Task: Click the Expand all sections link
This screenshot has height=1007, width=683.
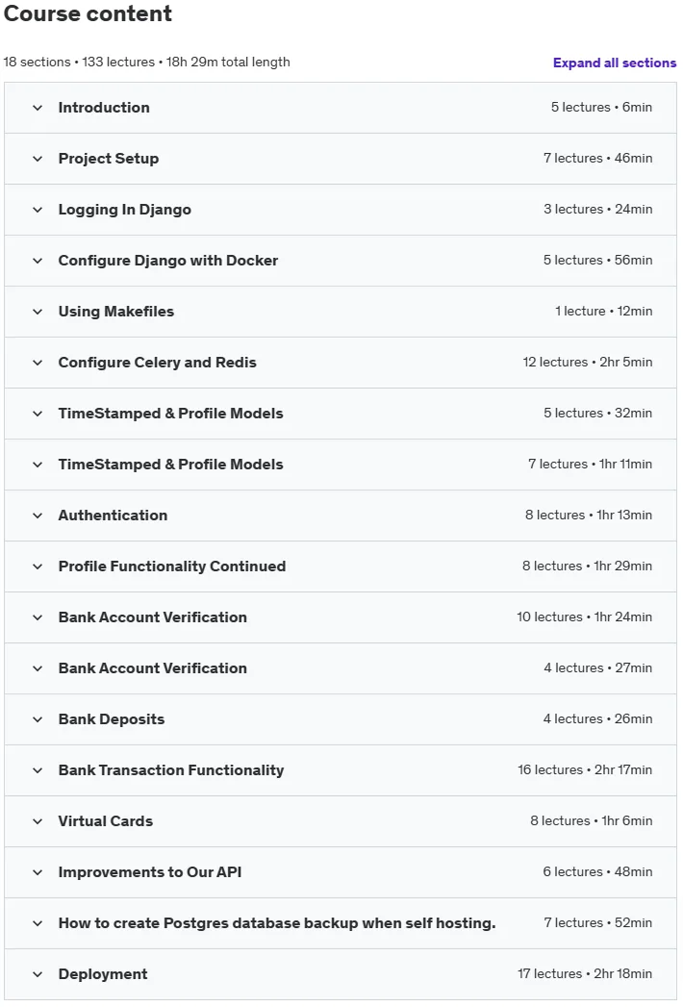Action: tap(615, 63)
